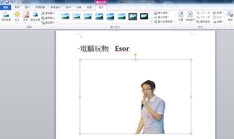Image resolution: width=234 pixels, height=139 pixels.
Task: Click the Picture Layout (圖片版面配置) icon
Action: (x=155, y=22)
